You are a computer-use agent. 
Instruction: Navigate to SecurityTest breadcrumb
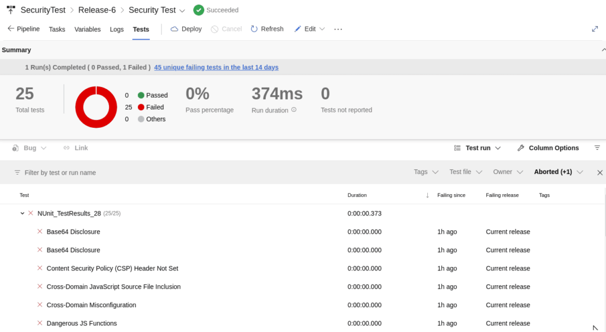[x=43, y=10]
